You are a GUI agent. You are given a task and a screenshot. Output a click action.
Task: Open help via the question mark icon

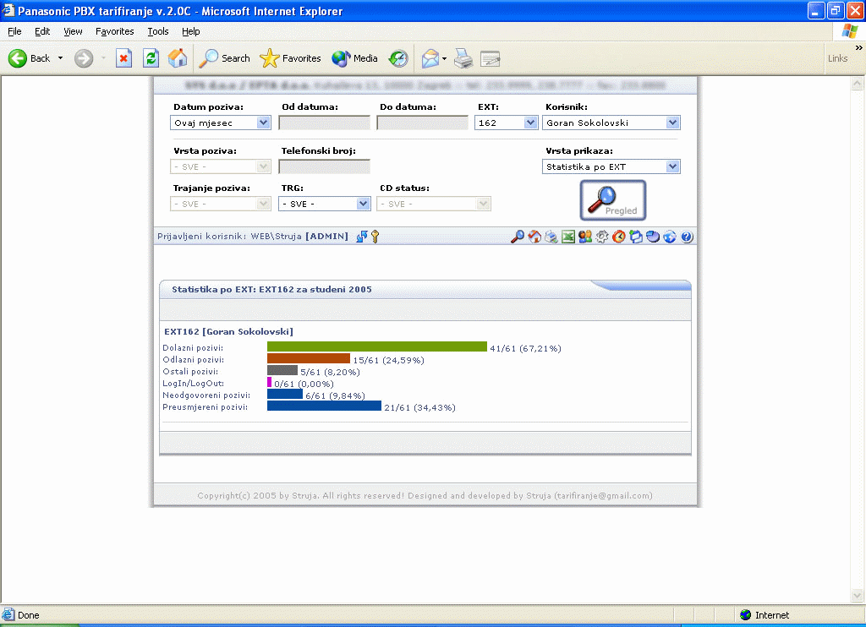coord(687,237)
